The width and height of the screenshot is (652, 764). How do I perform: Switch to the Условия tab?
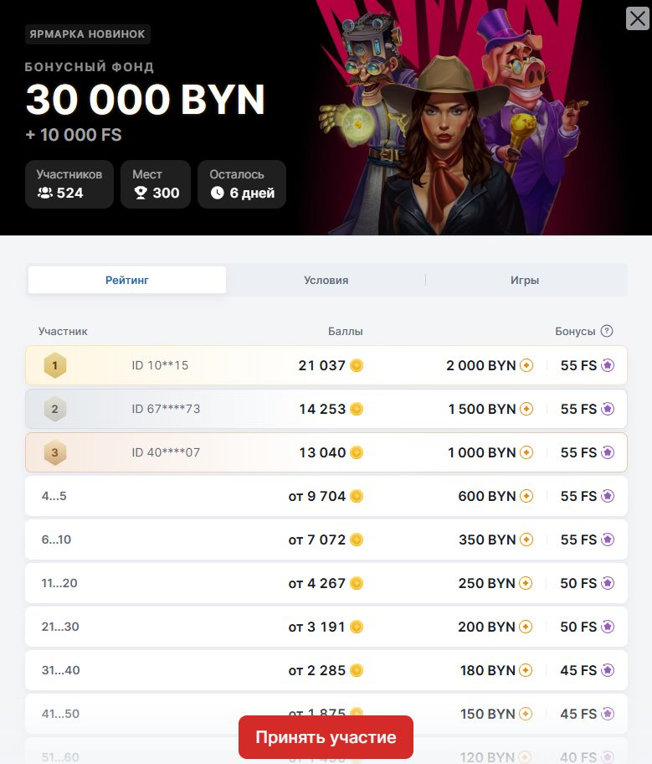(x=326, y=280)
